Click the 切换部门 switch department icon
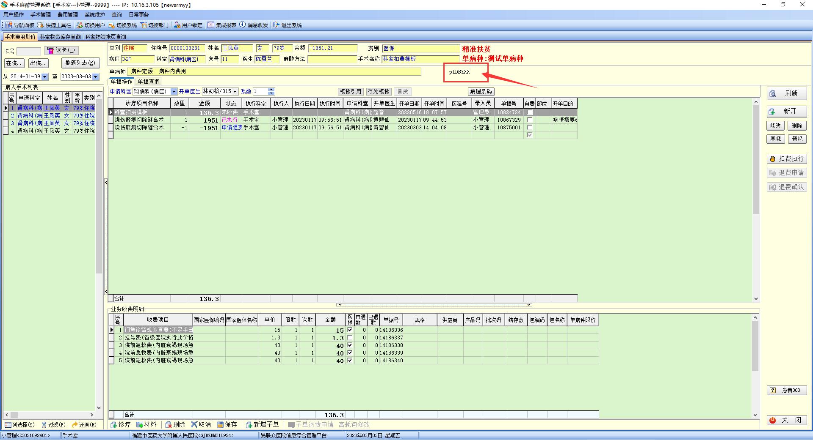813x440 pixels. [x=143, y=25]
